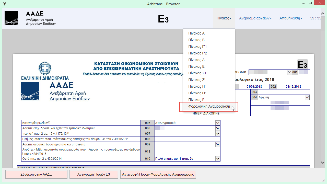The height and width of the screenshot is (184, 327).
Task: Select Πίνακας ΣΤ' menu item
Action: pos(209,73)
